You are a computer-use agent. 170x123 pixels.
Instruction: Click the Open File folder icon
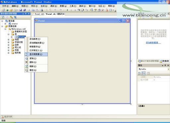pyautogui.click(x=11, y=10)
